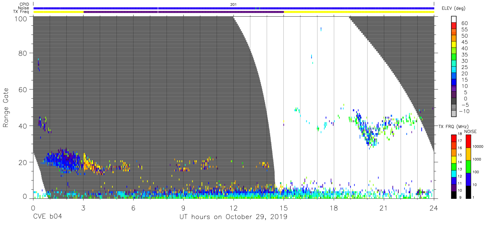The width and height of the screenshot is (488, 225).
Task: Click the CPID value 201
Action: 234,4
